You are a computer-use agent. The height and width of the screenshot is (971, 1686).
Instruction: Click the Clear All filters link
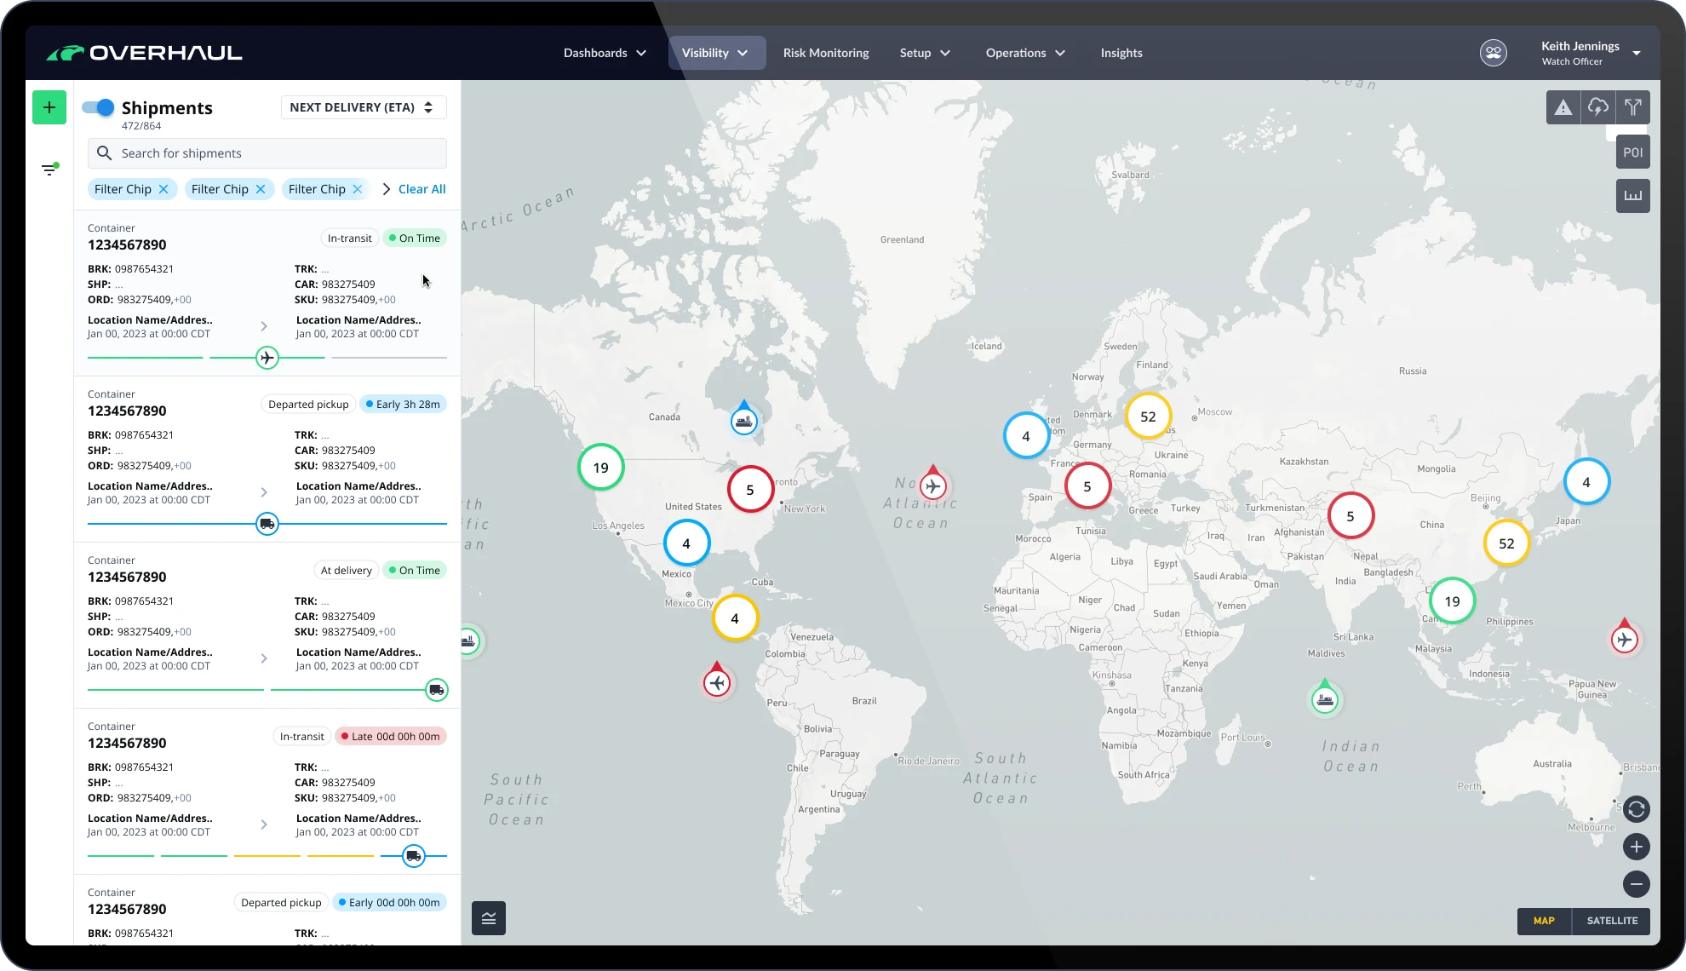click(421, 189)
